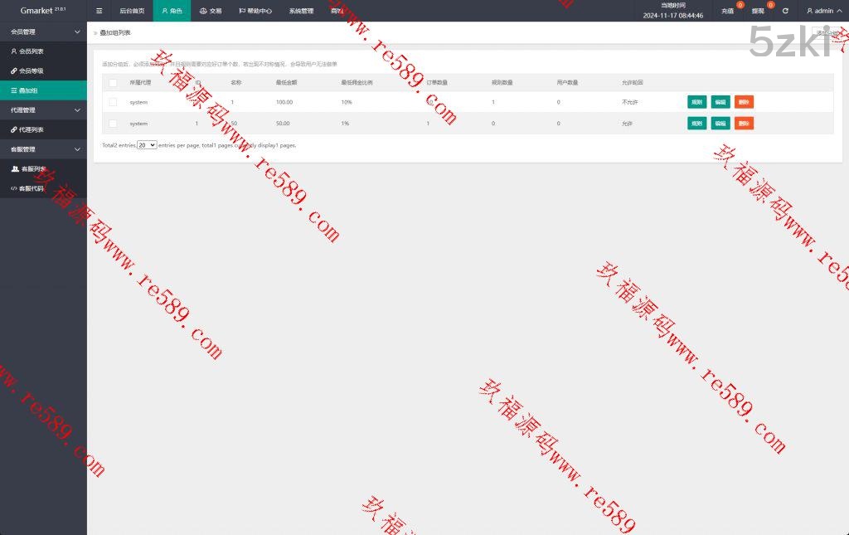
Task: Toggle the sidebar with the hamburger icon
Action: 99,11
